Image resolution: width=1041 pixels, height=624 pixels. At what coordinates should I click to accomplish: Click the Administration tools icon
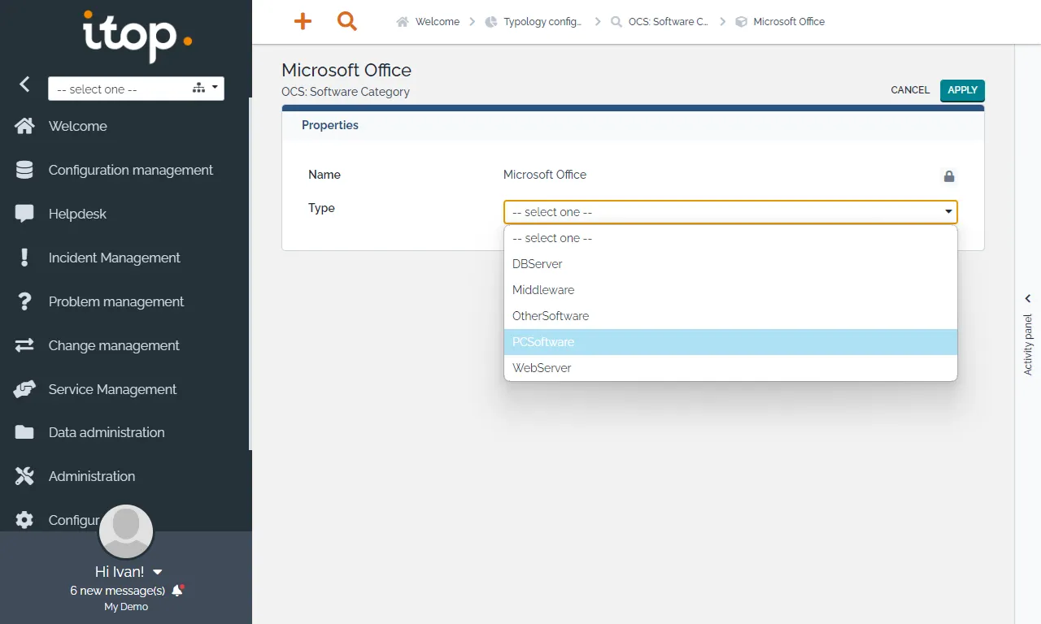coord(24,476)
